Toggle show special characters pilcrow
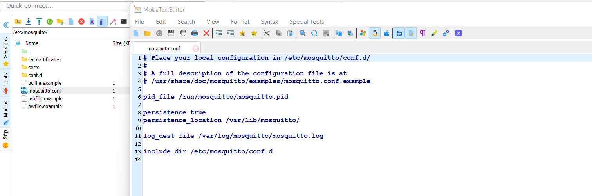Screen dimensions: 592x196 tap(422, 33)
